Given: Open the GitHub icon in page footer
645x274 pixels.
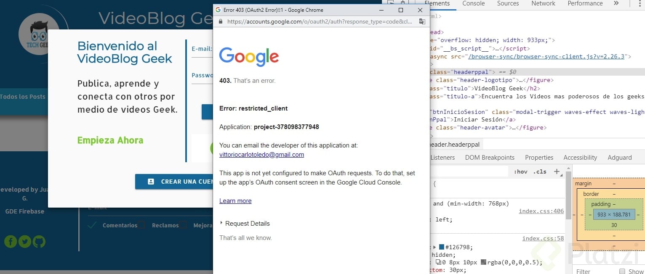Looking at the screenshot, I should (x=39, y=242).
